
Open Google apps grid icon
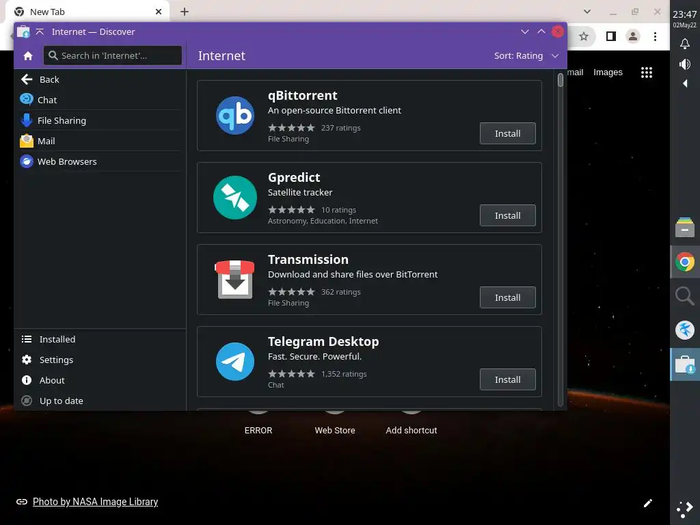647,72
